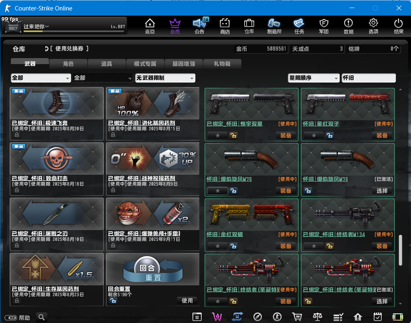Toggle favorite star on 星红双子
This screenshot has width=411, height=323.
click(x=314, y=135)
